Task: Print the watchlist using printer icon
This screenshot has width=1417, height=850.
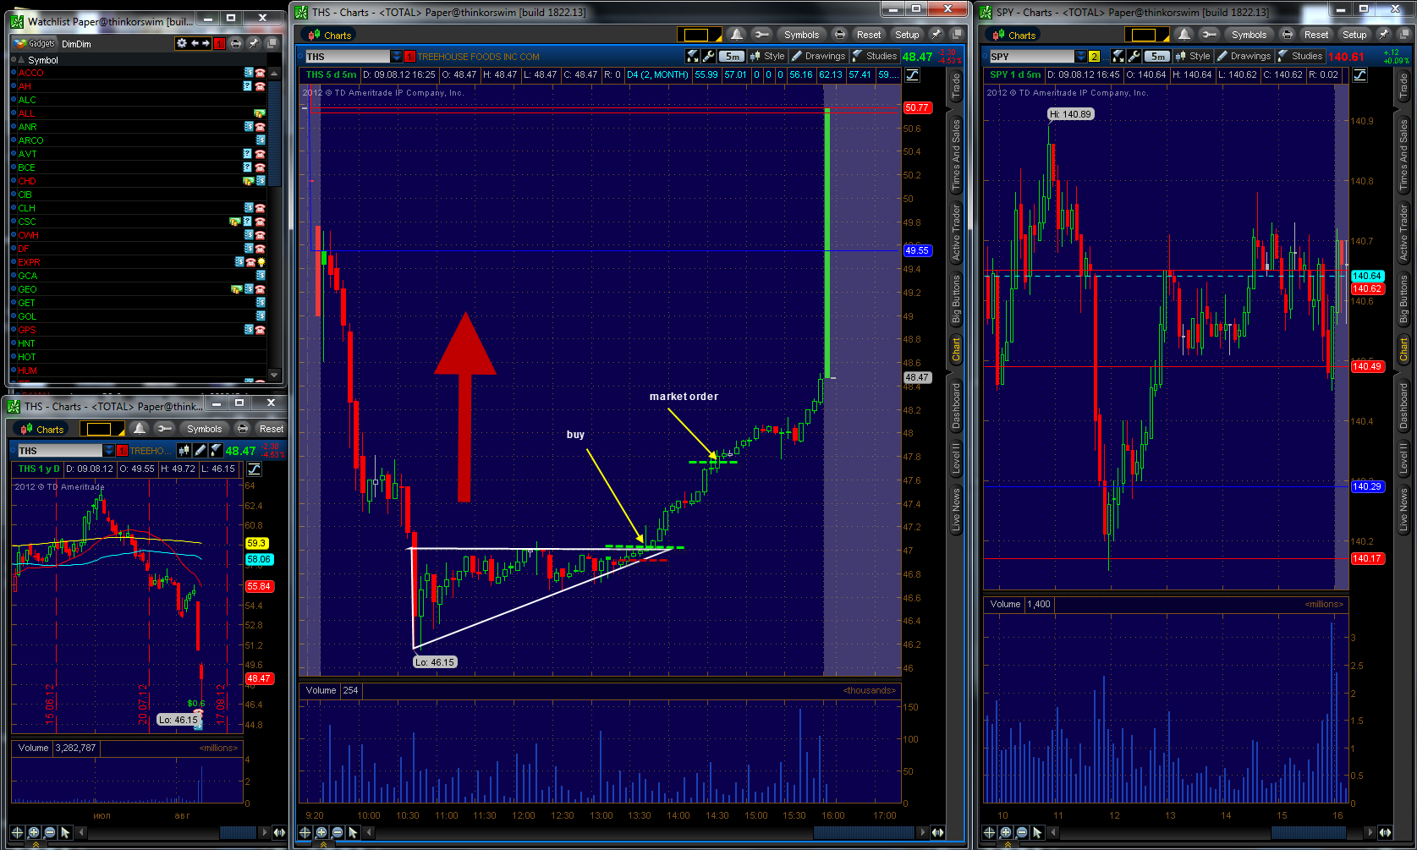Action: pos(236,43)
